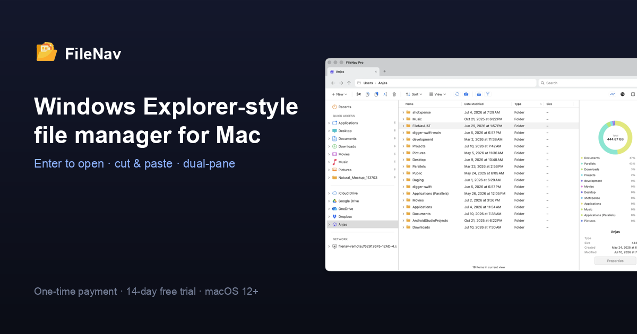
Task: Click the storage donut chart
Action: 615,137
